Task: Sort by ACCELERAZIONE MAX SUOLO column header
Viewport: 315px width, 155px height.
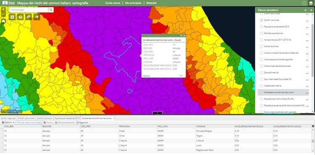Action: 253,126
